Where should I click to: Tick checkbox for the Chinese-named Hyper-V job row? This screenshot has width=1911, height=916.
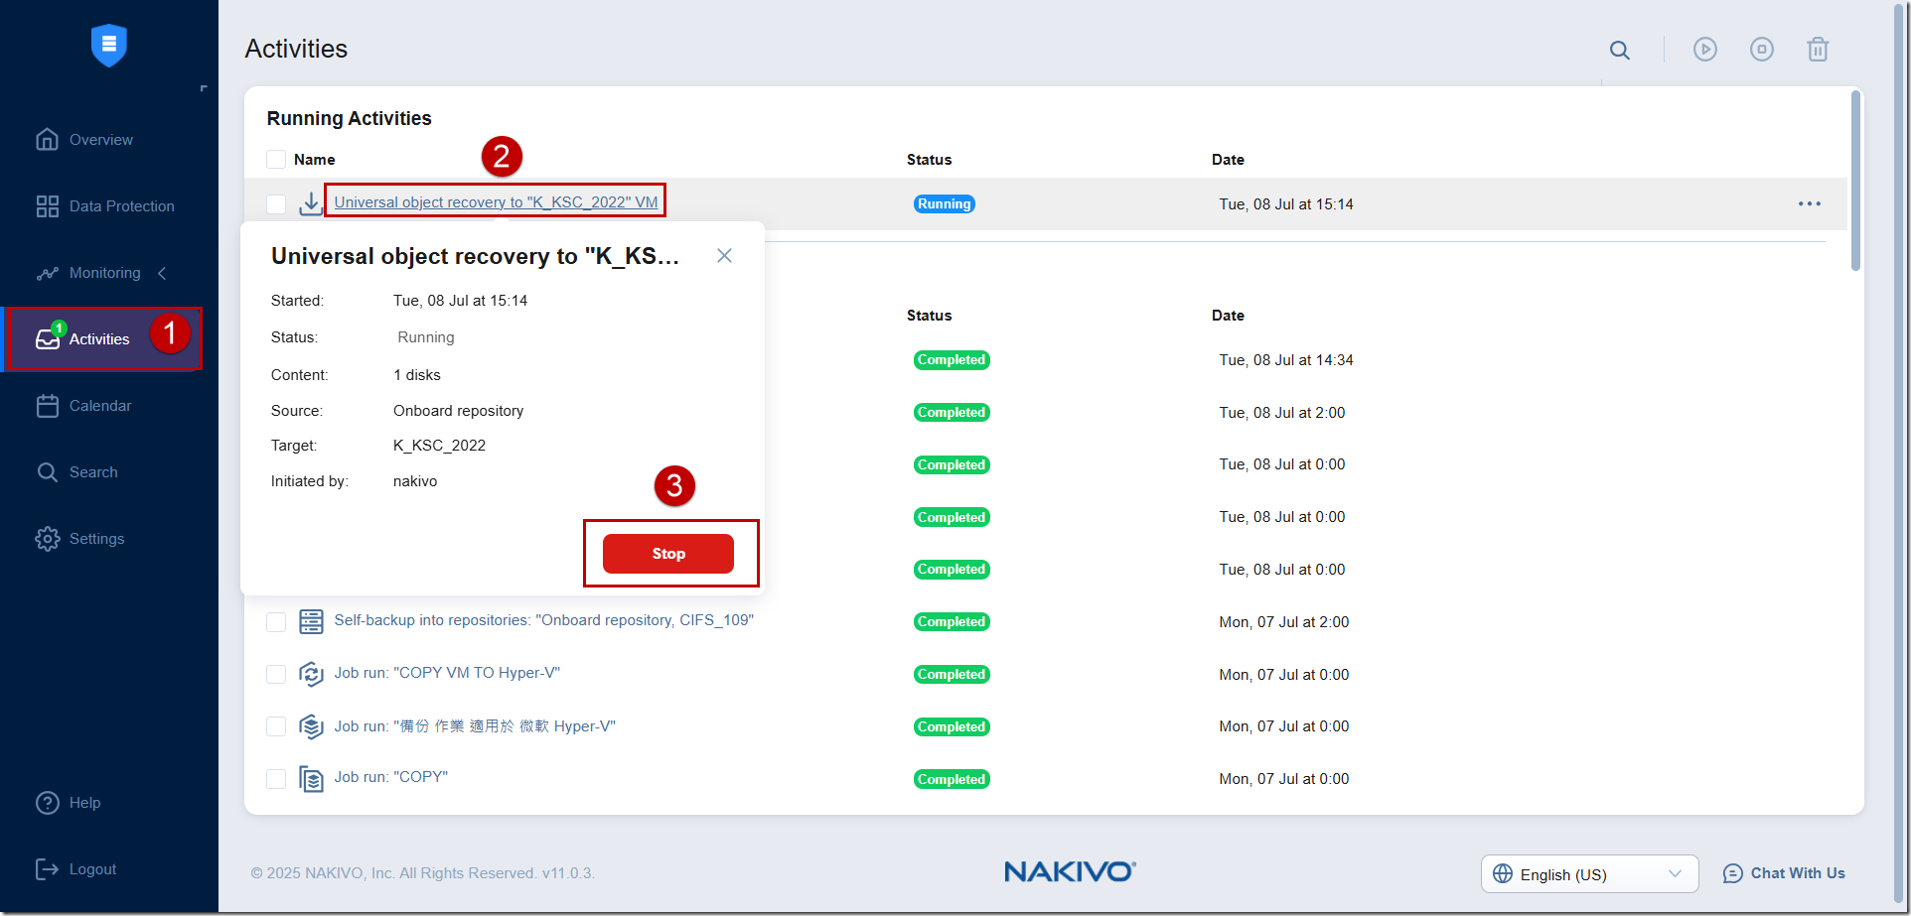click(x=276, y=726)
